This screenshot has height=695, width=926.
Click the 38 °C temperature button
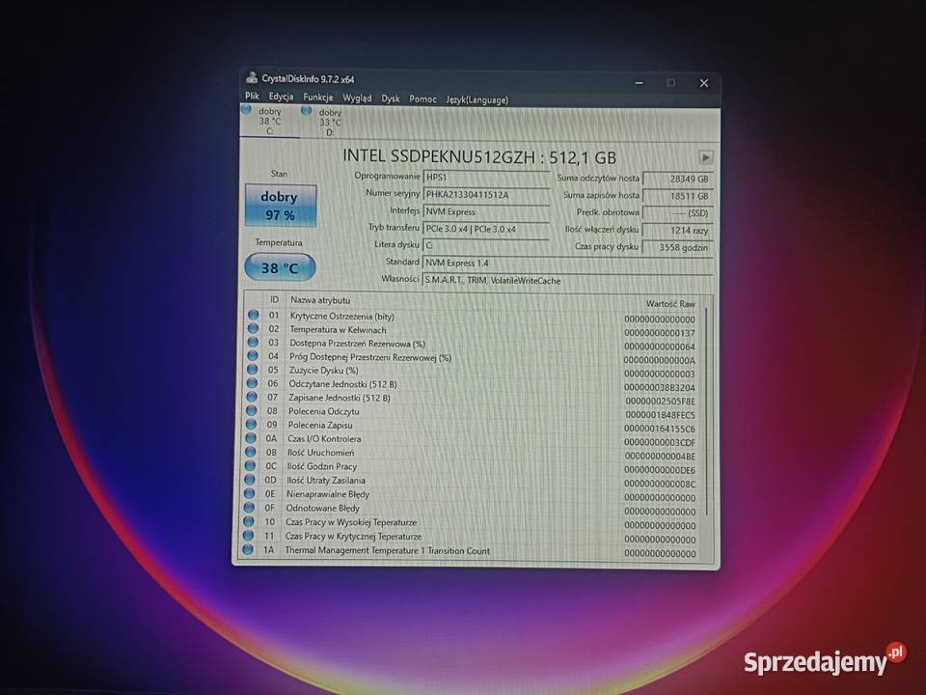[x=279, y=267]
